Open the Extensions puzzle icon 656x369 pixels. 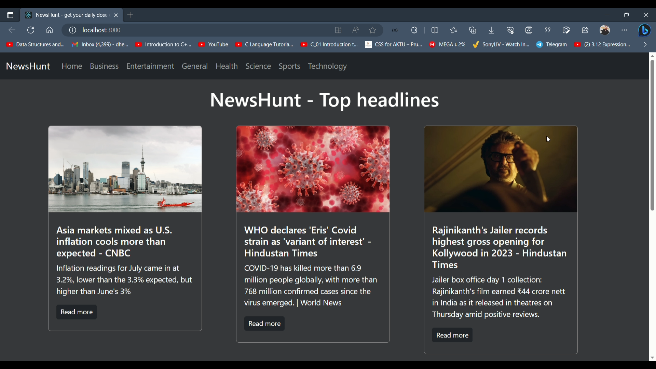(x=414, y=30)
